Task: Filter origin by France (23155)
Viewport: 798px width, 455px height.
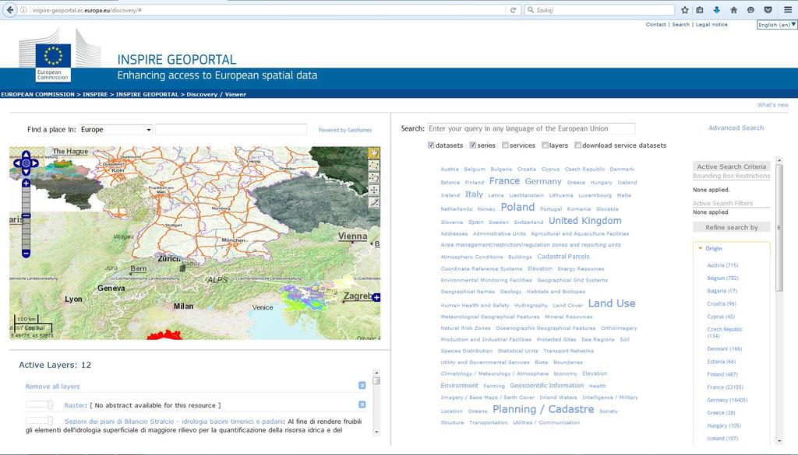Action: 726,387
